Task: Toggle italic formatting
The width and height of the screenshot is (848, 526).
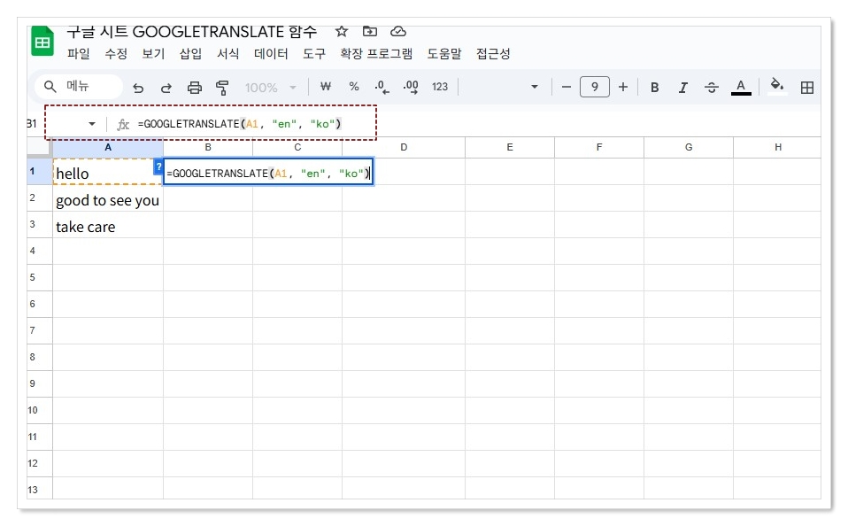Action: tap(683, 87)
